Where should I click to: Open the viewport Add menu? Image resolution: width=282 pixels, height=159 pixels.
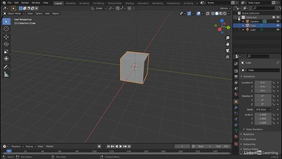coord(47,14)
